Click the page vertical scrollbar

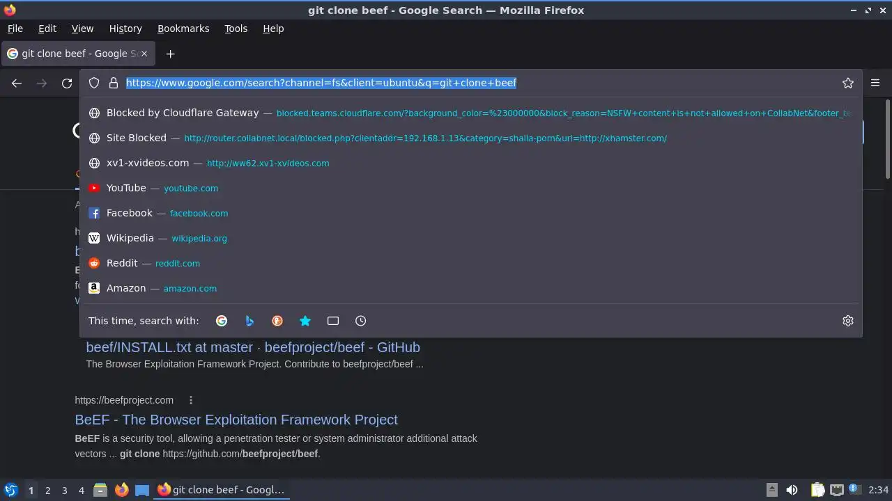click(x=887, y=139)
